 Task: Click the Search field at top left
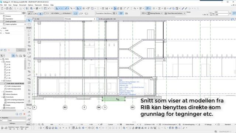11,13
